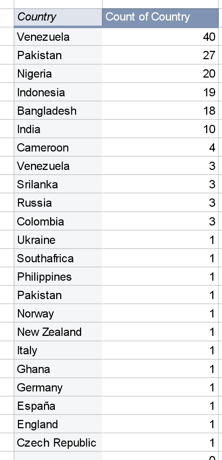Screen dimensions: 222x460
Task: Click the Southafrica cell
Action: tap(58, 258)
